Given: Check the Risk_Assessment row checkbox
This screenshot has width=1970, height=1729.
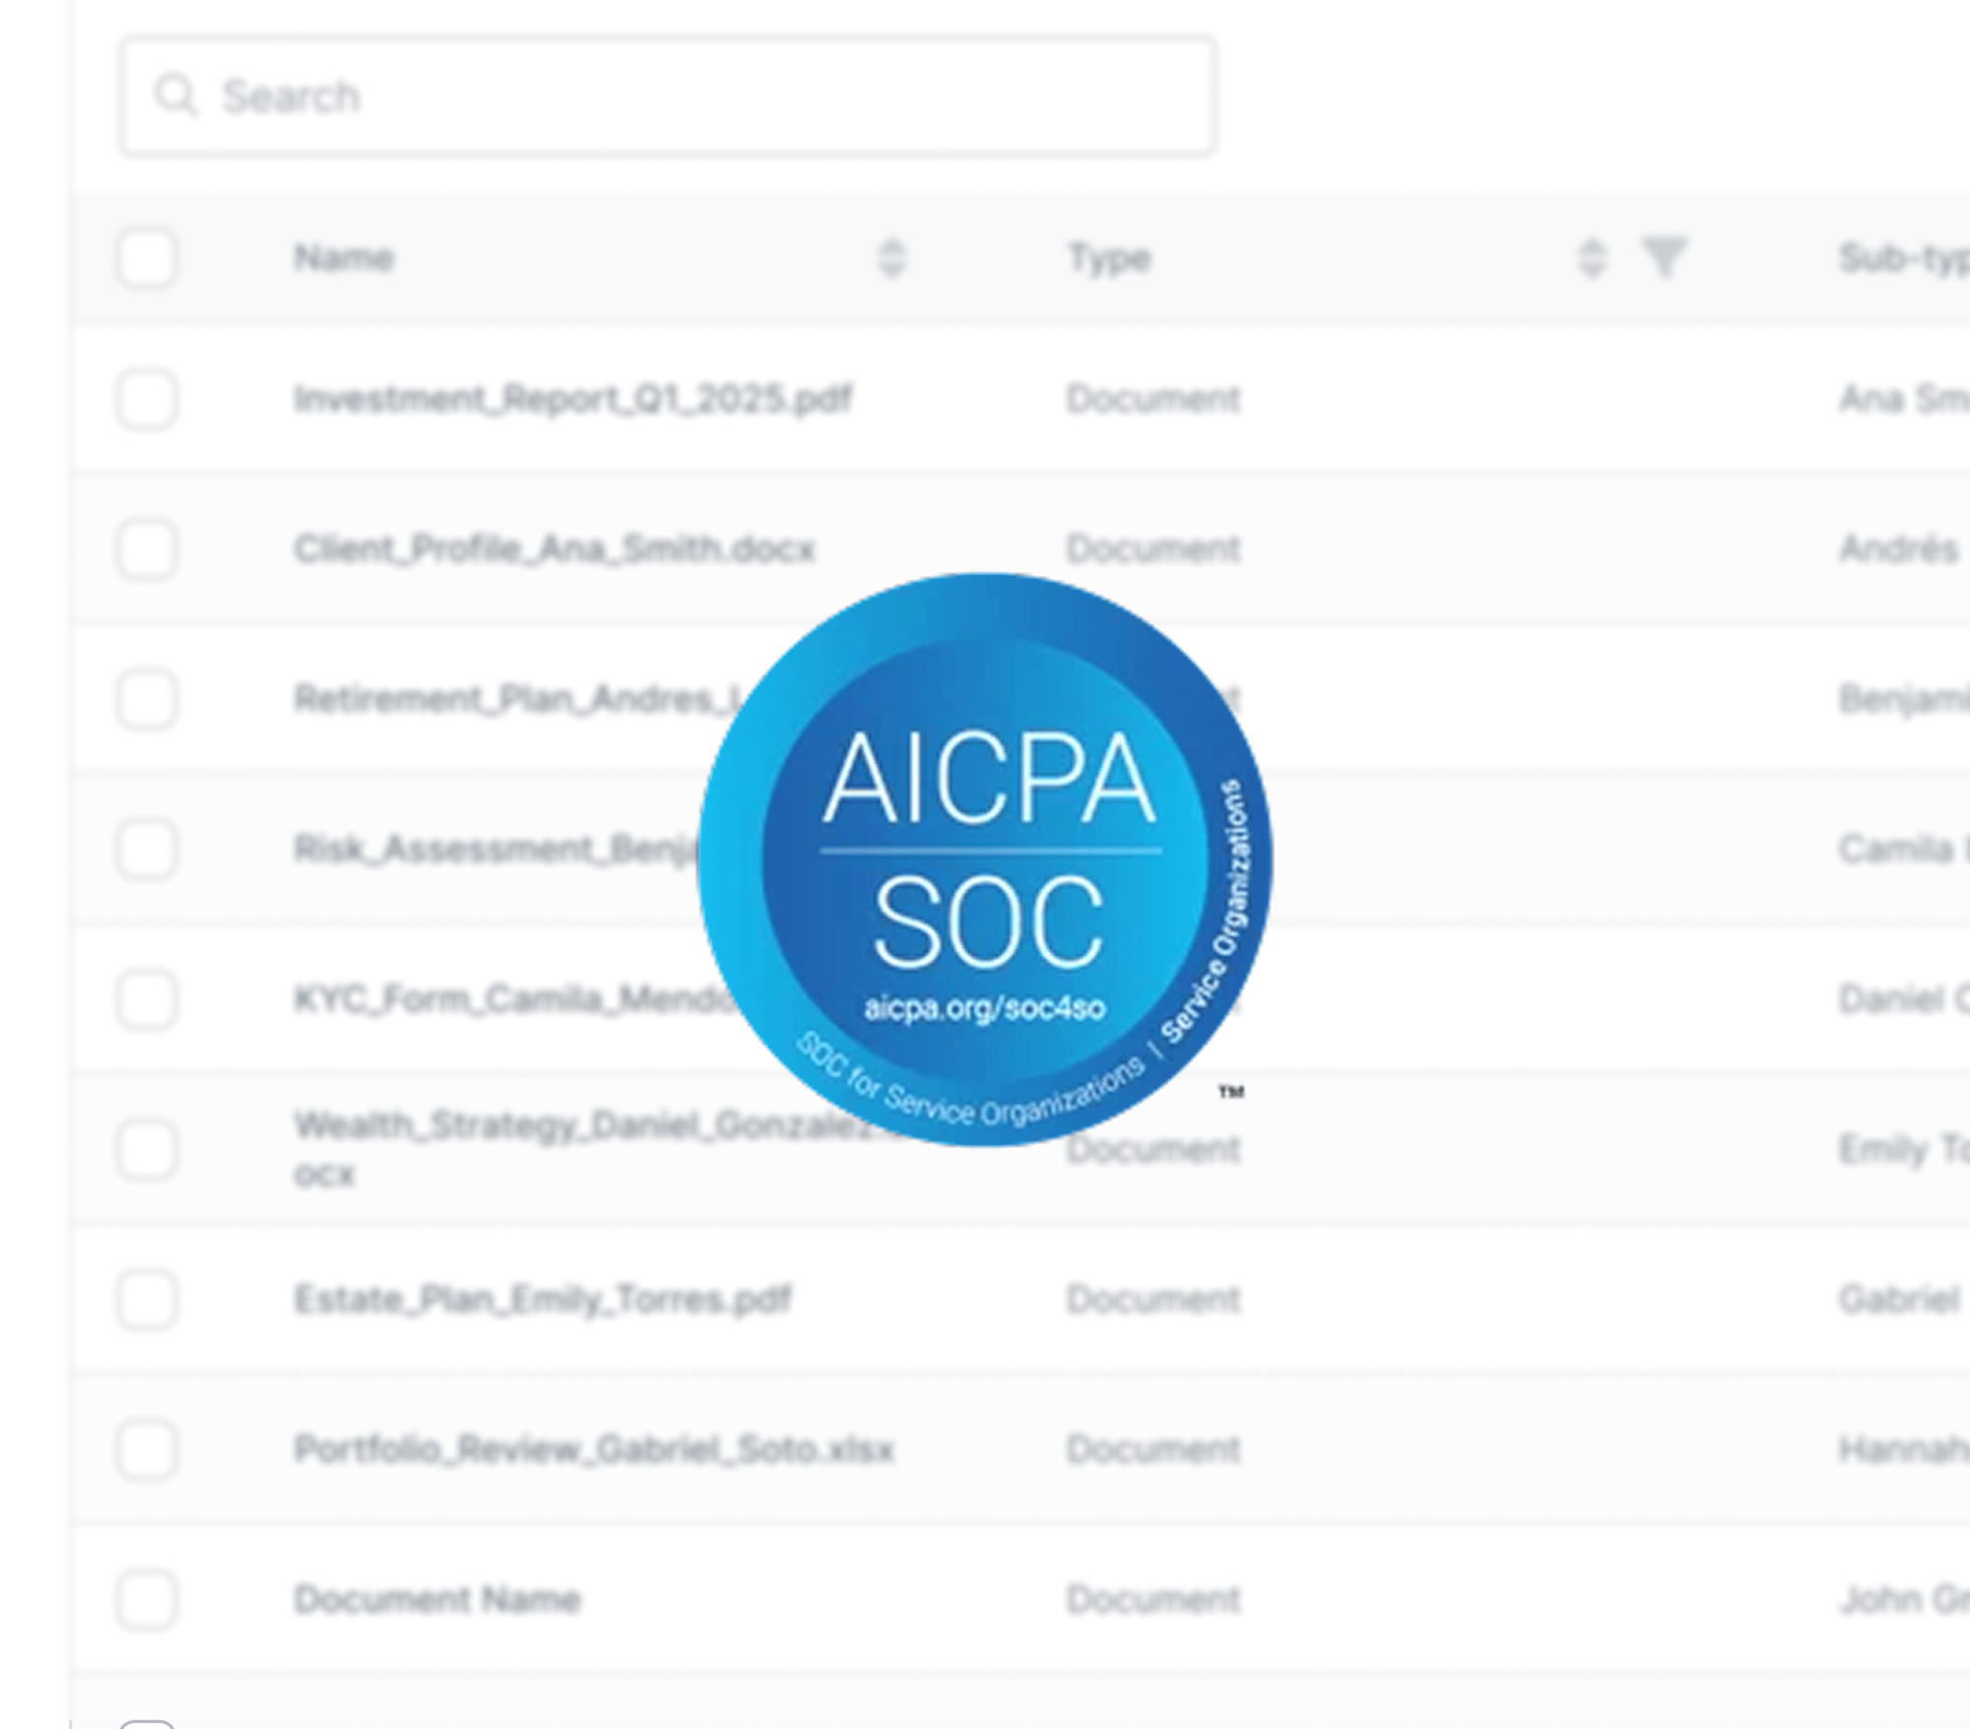Looking at the screenshot, I should (x=147, y=849).
